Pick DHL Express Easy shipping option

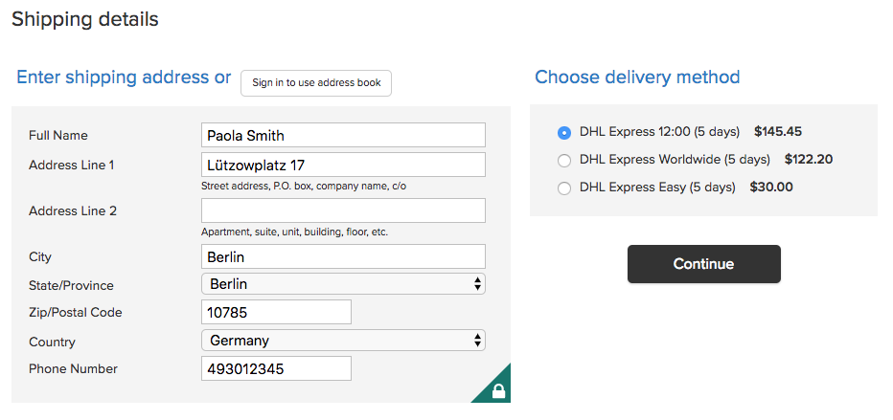point(563,188)
